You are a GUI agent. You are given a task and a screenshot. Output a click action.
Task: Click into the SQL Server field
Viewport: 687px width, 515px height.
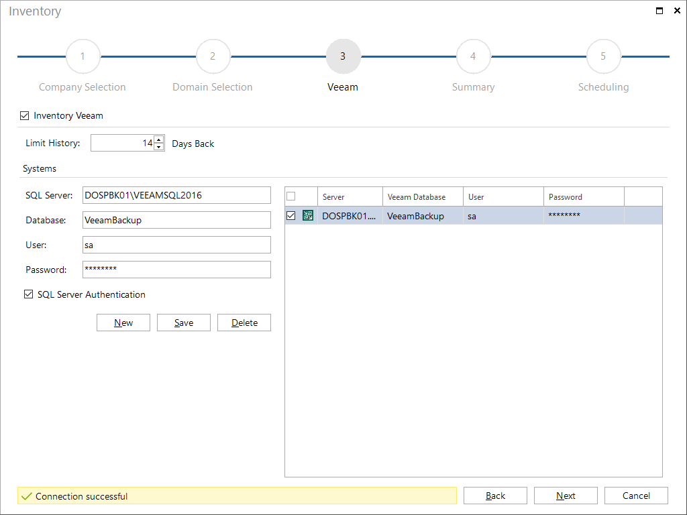(176, 195)
